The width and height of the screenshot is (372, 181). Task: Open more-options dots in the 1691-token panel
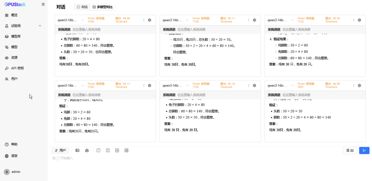coord(353,86)
